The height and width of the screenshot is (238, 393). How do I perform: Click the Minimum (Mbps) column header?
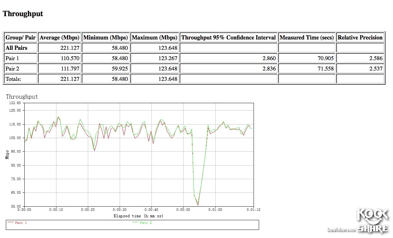point(106,38)
